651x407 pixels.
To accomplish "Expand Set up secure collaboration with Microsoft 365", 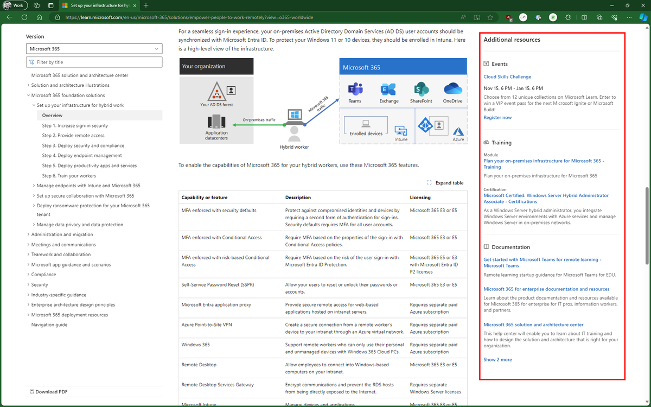I will click(x=34, y=196).
